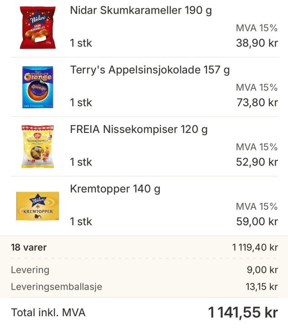Click the Nidar Skumkarameller product image
Viewport: 288px width, 329px height.
pyautogui.click(x=37, y=28)
